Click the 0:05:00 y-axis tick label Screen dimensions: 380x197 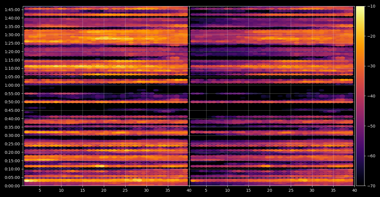(12, 177)
